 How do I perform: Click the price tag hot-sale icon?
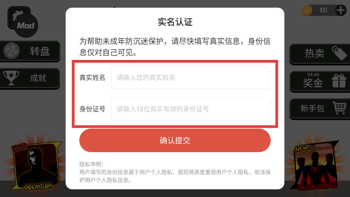(x=339, y=53)
